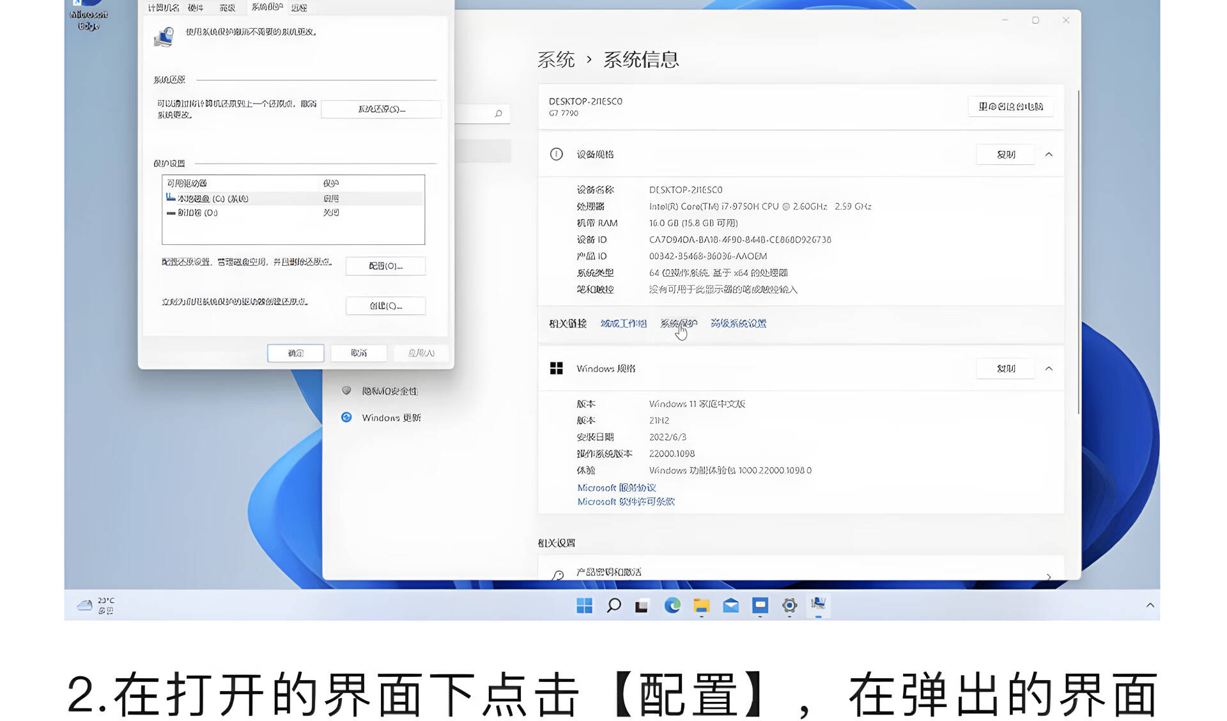Open Task View on taskbar
The image size is (1227, 721).
tap(642, 606)
